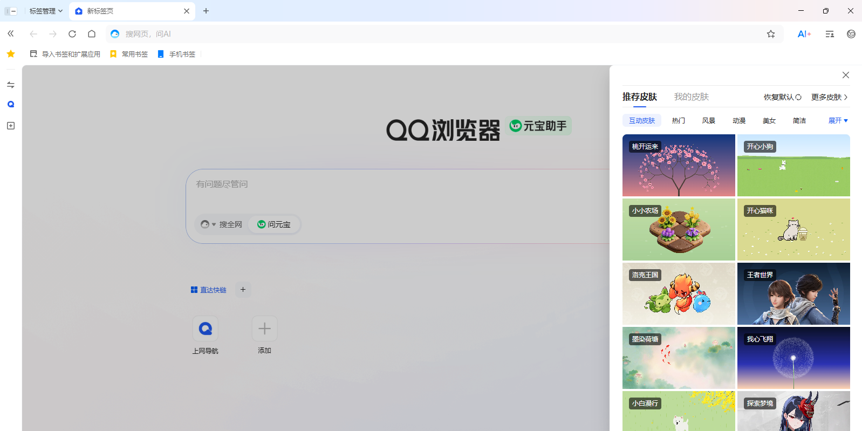Apply the 王者世界 skin
862x431 pixels.
793,294
